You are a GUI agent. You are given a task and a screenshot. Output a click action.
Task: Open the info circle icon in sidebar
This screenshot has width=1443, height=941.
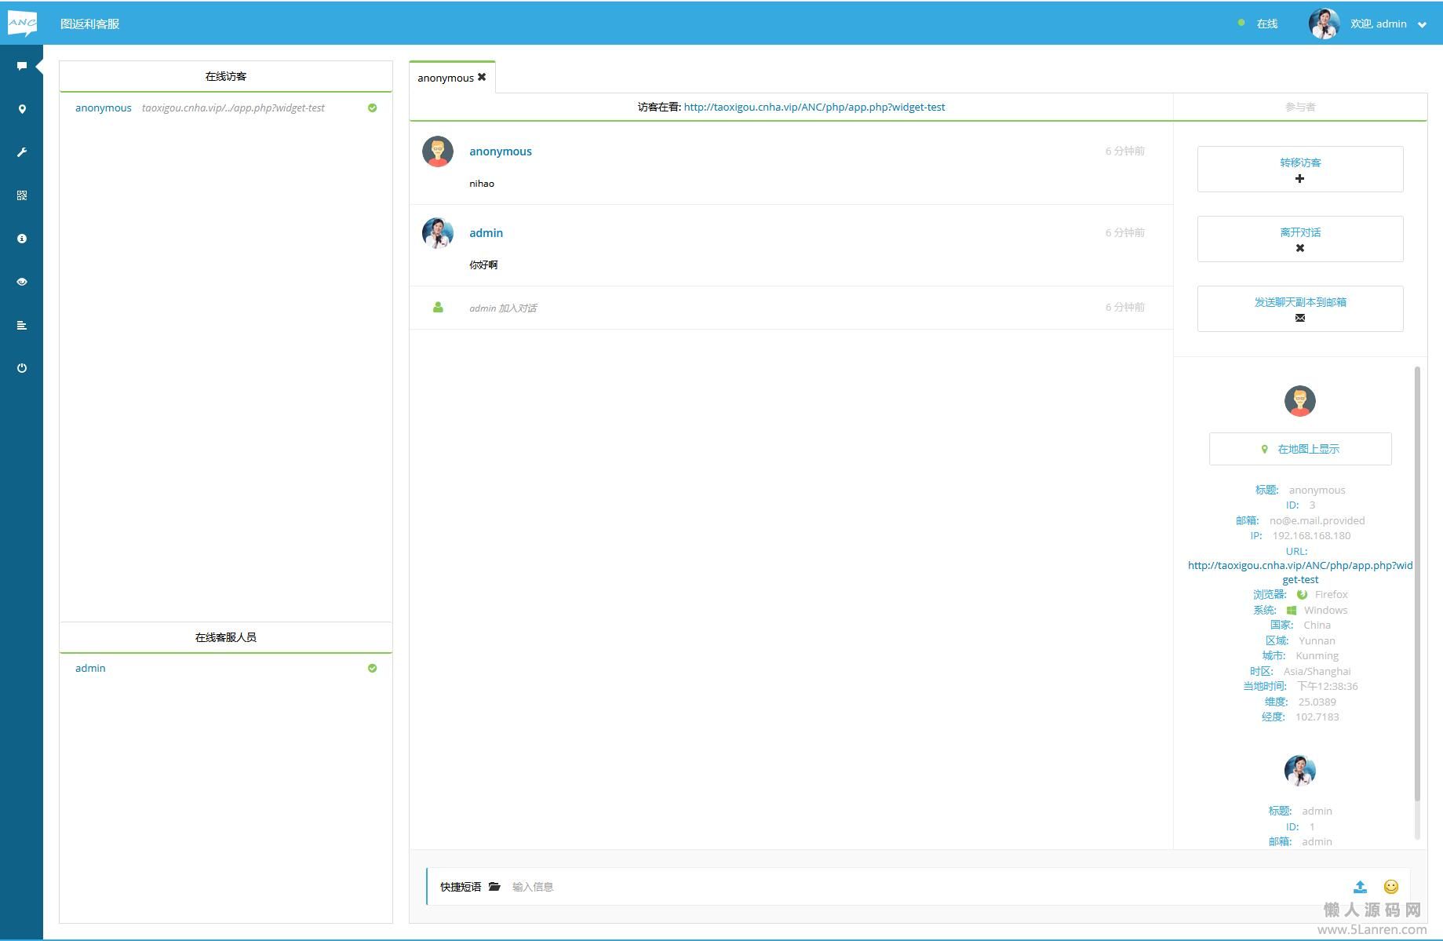pos(22,239)
